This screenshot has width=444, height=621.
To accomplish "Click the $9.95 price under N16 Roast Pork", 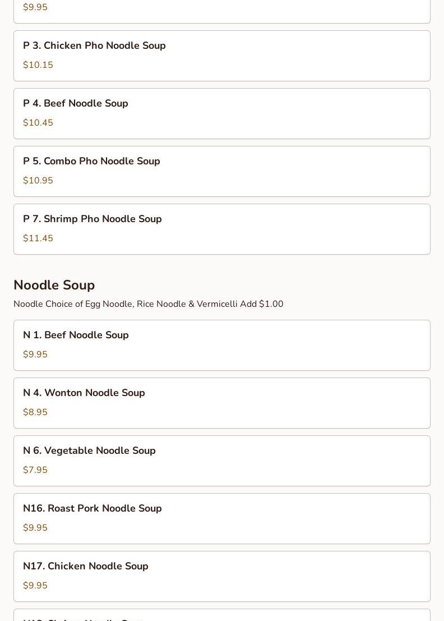I will [35, 528].
